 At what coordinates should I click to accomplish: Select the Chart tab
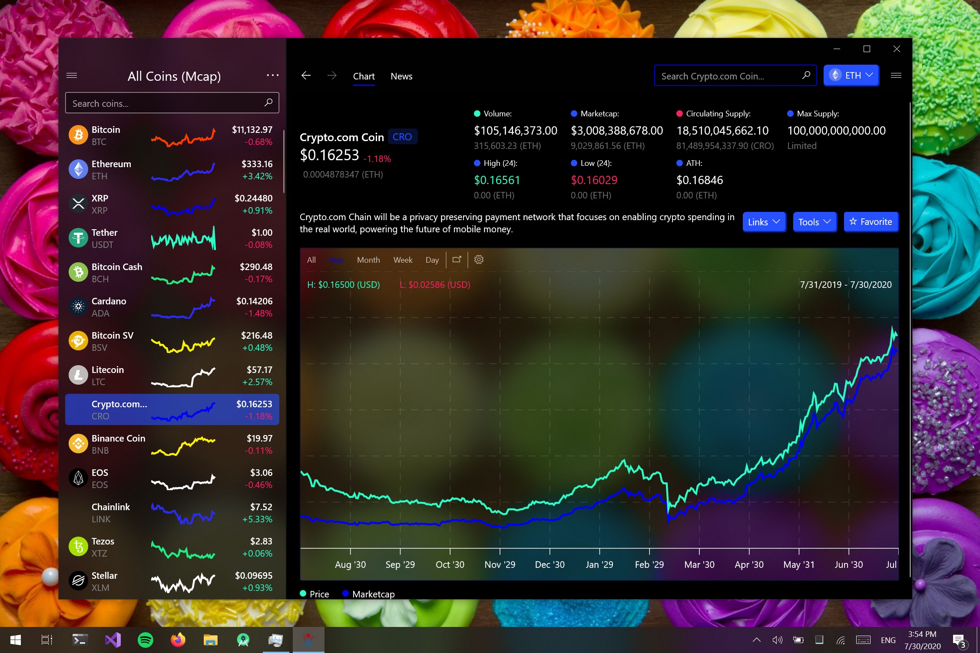tap(364, 76)
